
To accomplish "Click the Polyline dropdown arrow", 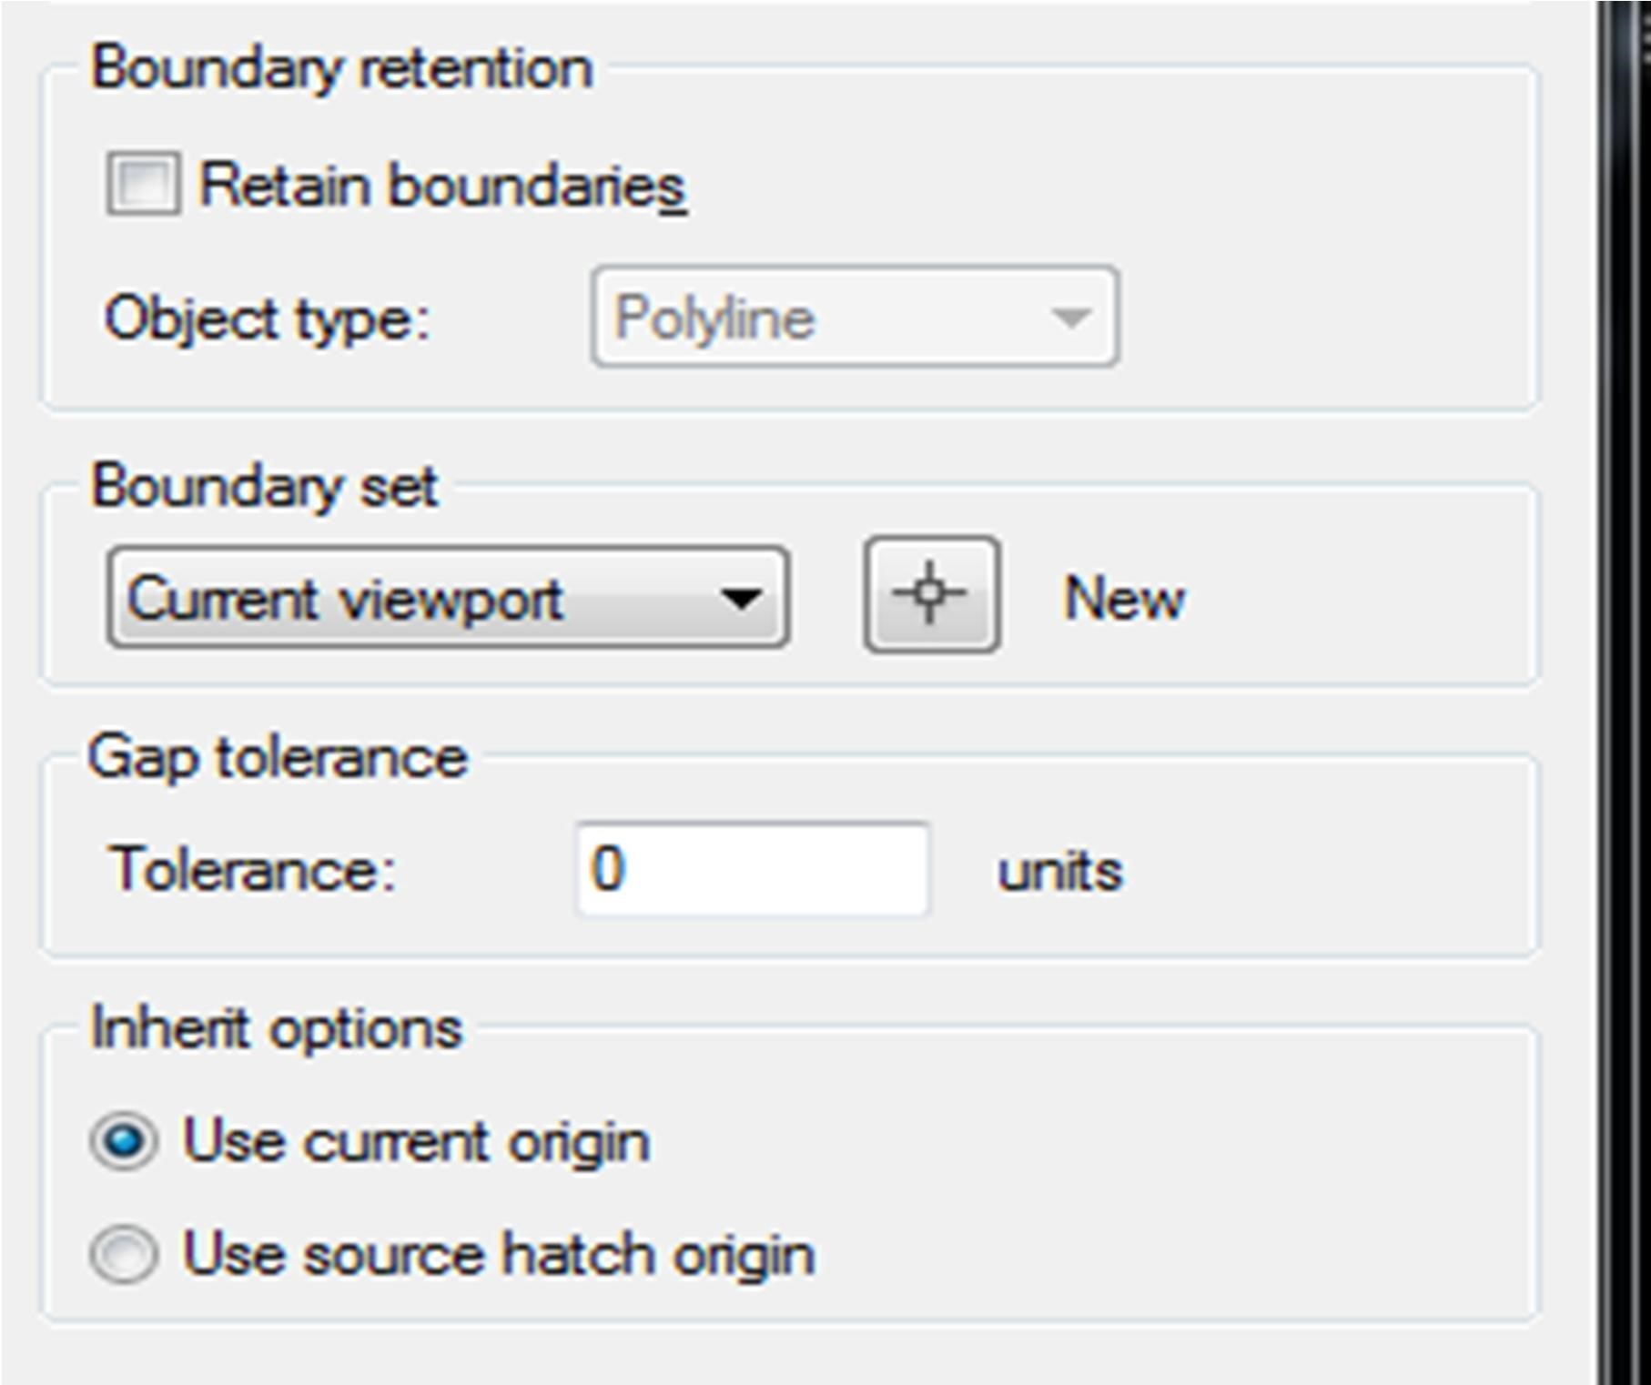I will tap(1070, 318).
